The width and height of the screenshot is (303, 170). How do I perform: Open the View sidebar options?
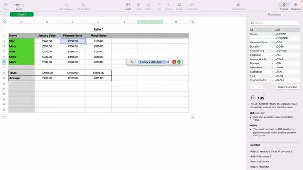[6, 5]
